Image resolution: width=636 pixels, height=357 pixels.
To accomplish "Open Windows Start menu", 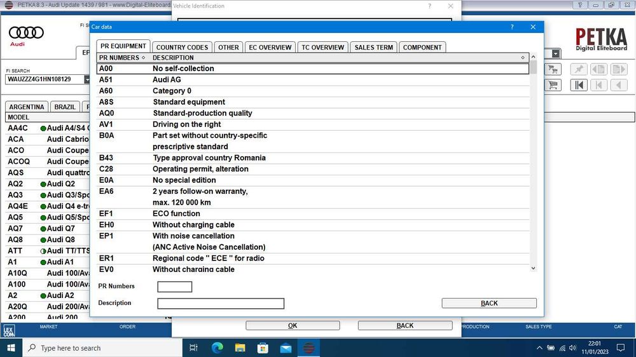I will [x=11, y=347].
